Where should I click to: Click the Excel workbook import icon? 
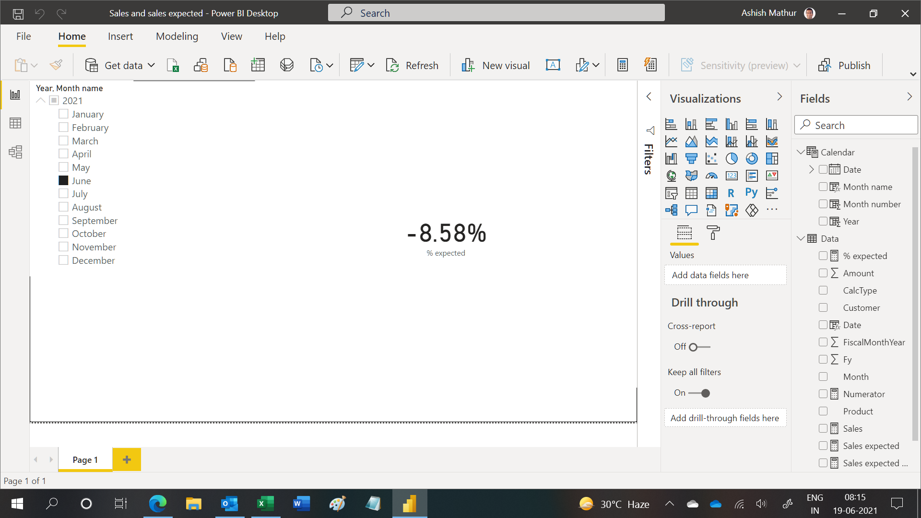tap(173, 65)
